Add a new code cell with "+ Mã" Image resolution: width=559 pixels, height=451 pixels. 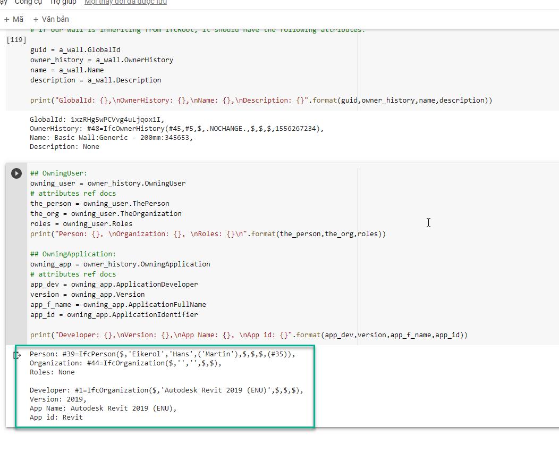pos(14,19)
